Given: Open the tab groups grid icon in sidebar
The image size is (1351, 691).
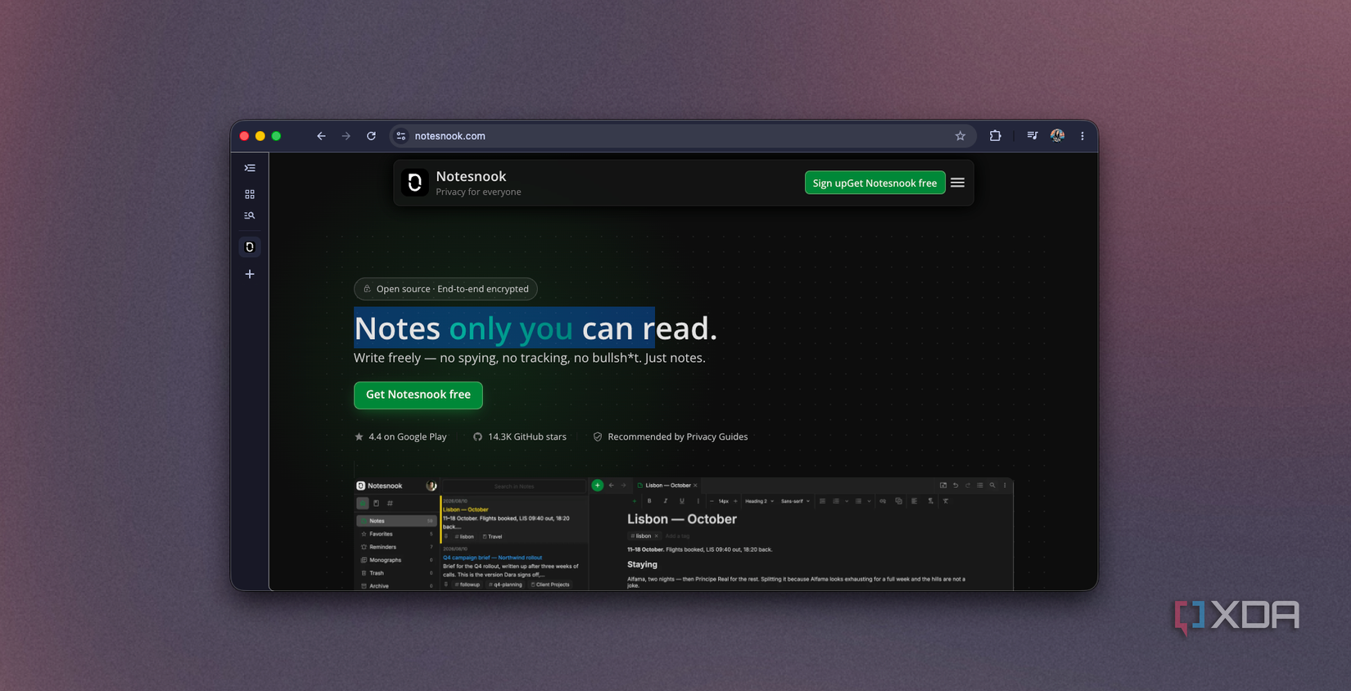Looking at the screenshot, I should tap(250, 194).
